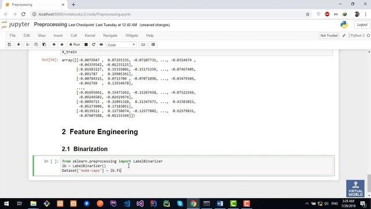The height and width of the screenshot is (209, 371).
Task: Open the notification center icon
Action: click(363, 204)
